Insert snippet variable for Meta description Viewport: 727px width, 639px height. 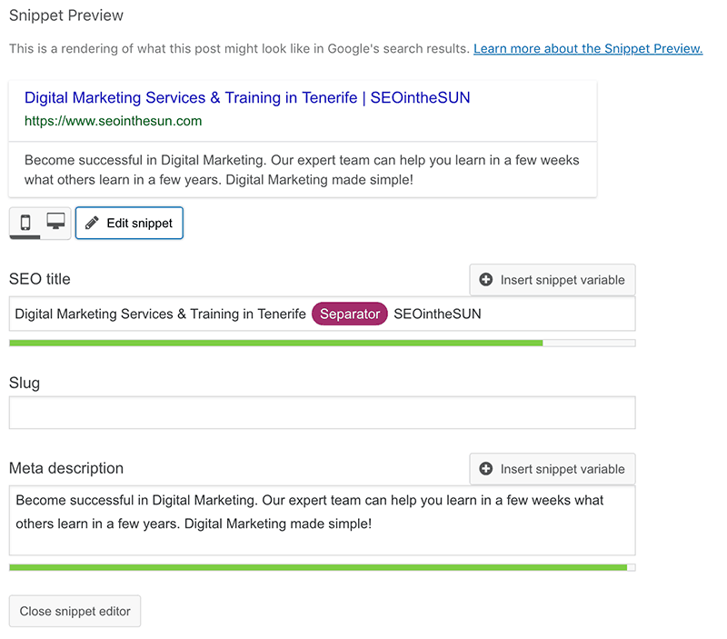[x=553, y=469]
